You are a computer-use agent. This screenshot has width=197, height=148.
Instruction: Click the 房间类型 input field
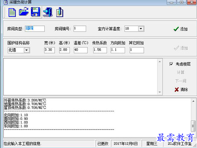pos(35,29)
